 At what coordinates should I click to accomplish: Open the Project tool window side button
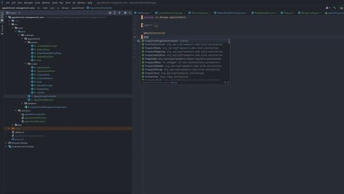pyautogui.click(x=2, y=17)
